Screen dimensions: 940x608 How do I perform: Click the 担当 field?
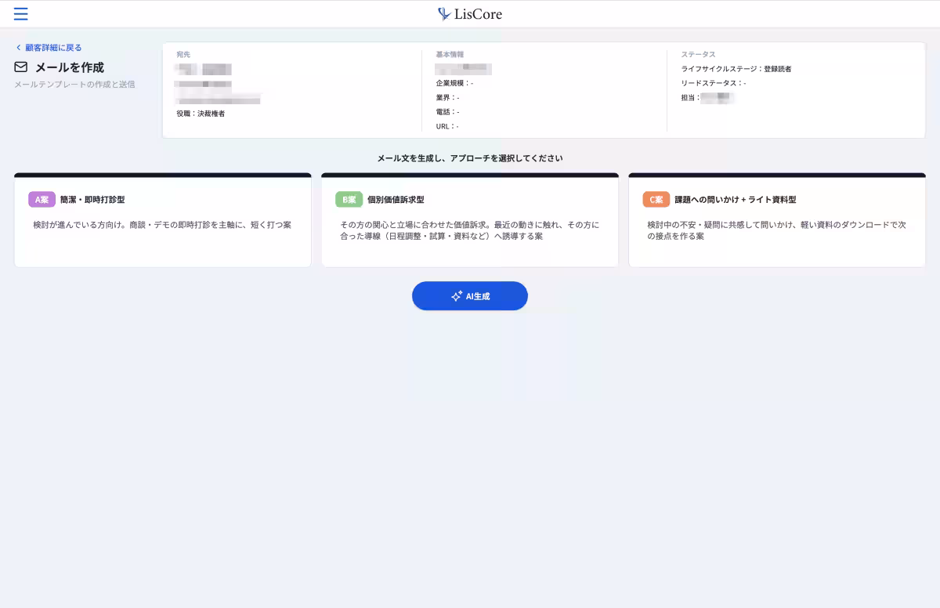(707, 98)
